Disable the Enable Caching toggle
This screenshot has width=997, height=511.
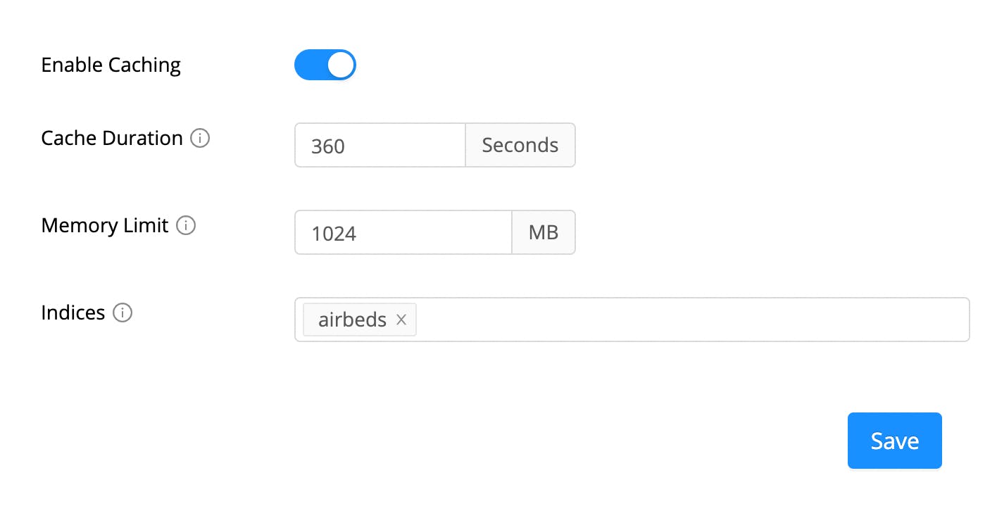[x=325, y=64]
